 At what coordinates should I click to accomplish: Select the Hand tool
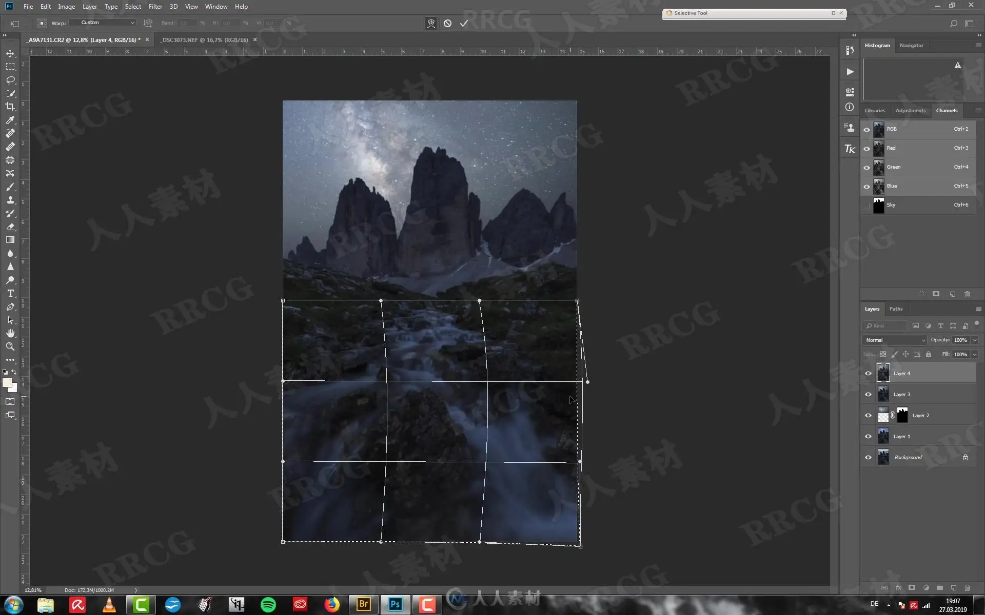point(10,333)
